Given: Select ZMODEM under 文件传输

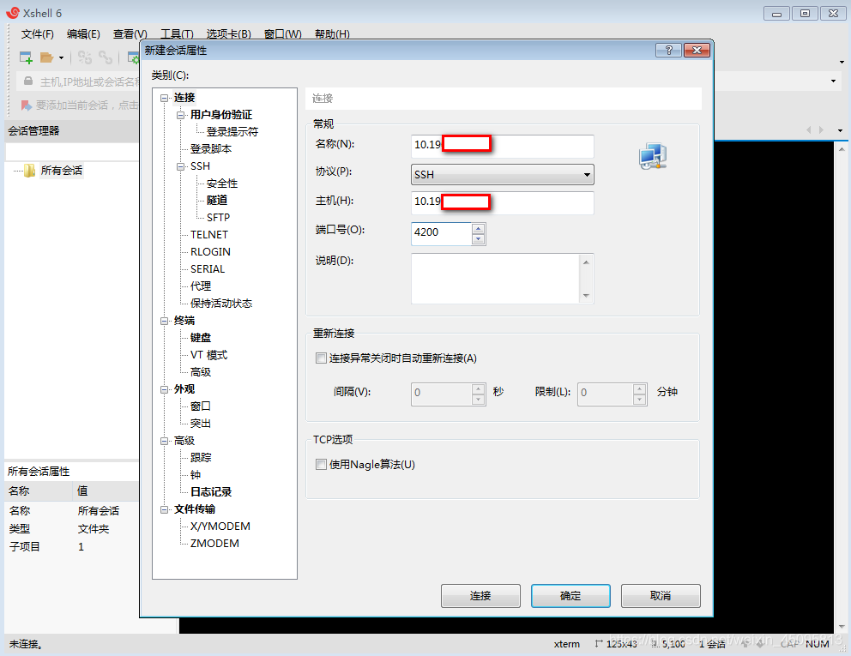Looking at the screenshot, I should (214, 544).
